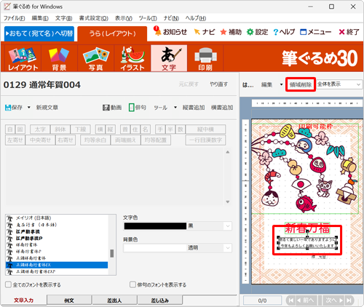Click the 領域削除 button
The image size is (364, 307).
[301, 84]
